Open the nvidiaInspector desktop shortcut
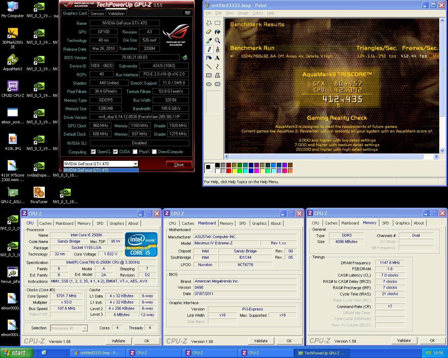This screenshot has width=448, height=358. coord(39,170)
